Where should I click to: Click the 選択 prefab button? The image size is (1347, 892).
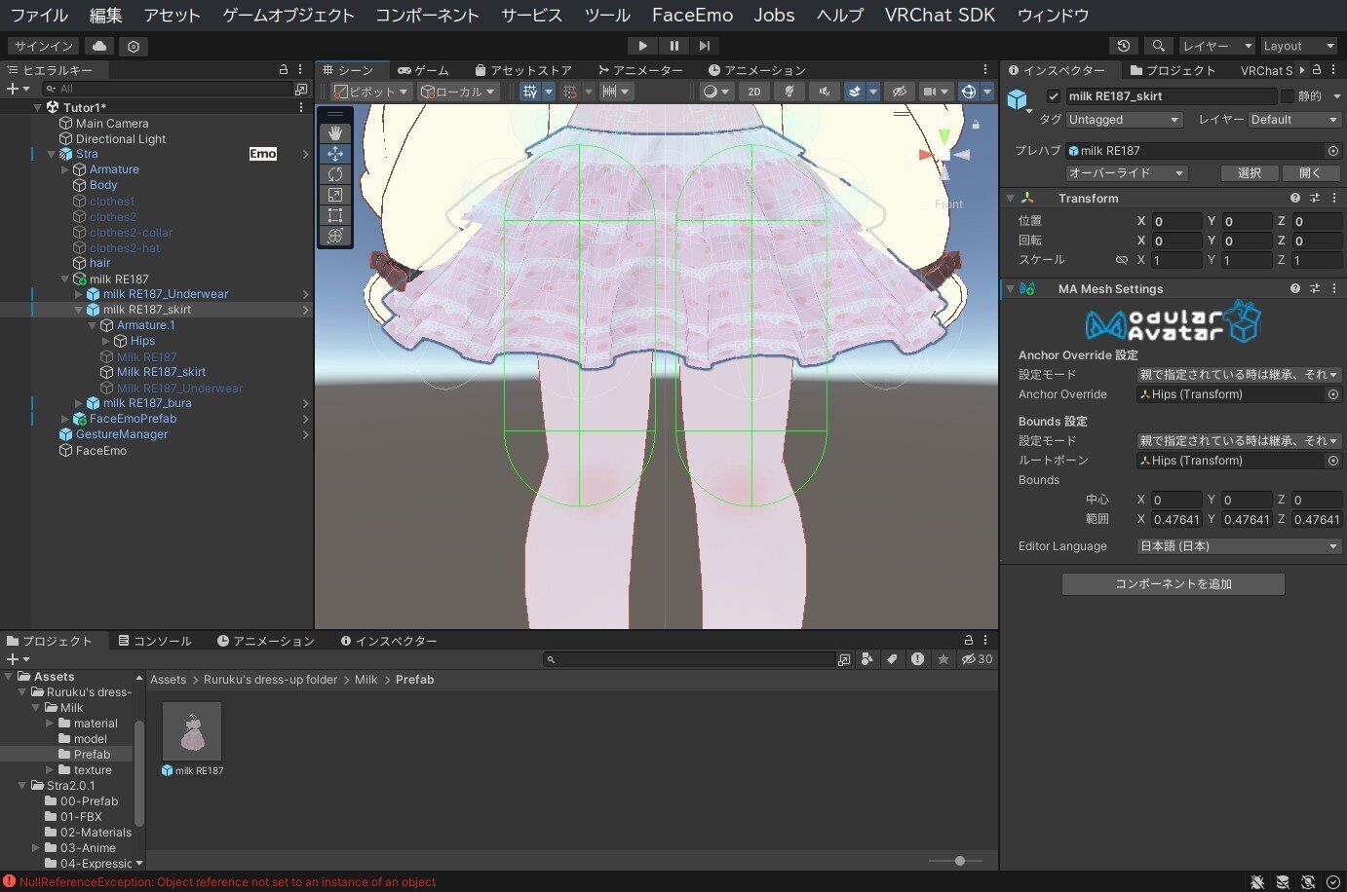[1249, 172]
